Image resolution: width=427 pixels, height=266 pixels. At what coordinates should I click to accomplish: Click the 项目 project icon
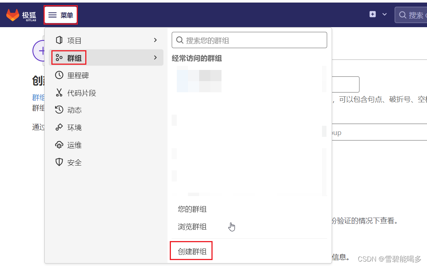59,40
